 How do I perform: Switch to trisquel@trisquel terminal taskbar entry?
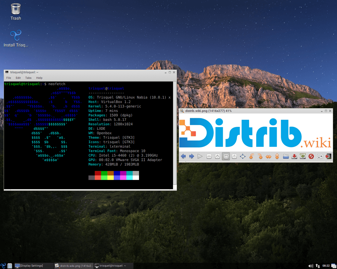[113, 266]
